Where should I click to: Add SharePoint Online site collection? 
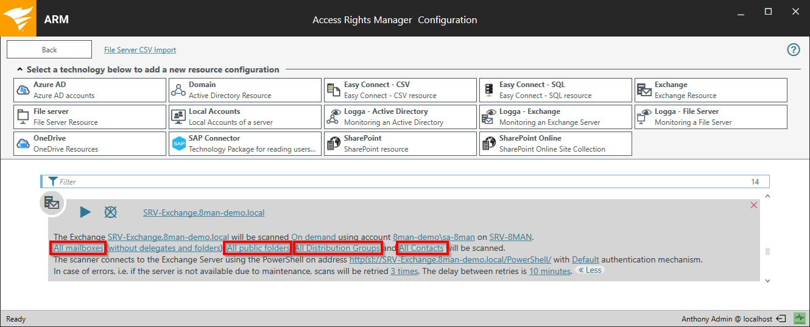click(555, 144)
